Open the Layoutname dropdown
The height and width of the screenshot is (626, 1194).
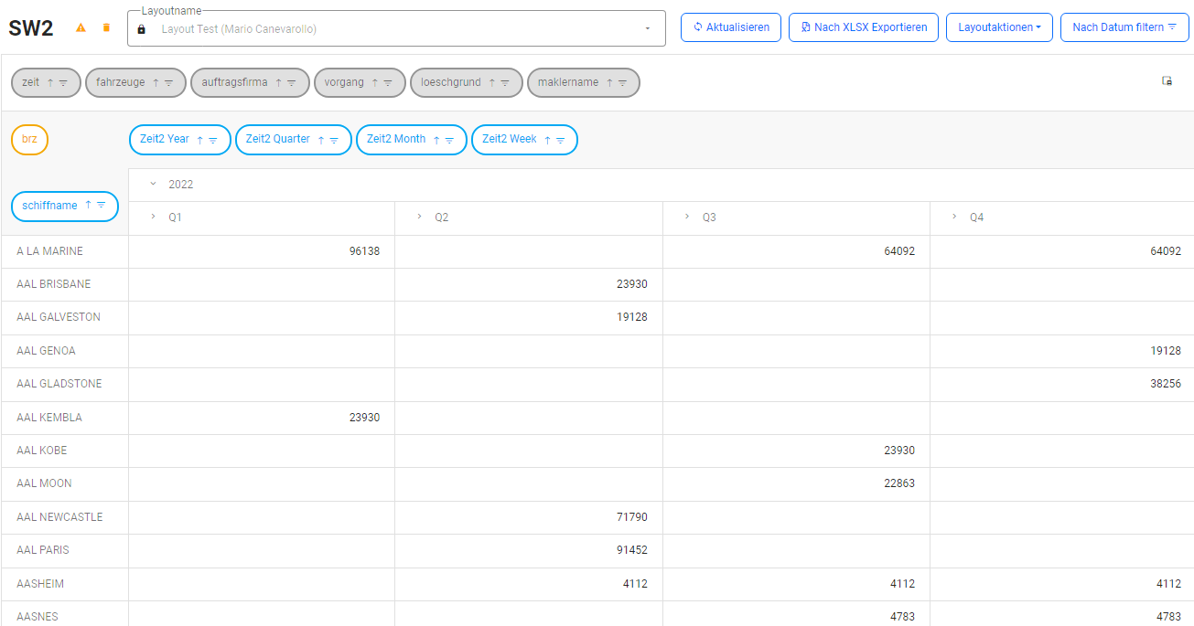(x=648, y=29)
